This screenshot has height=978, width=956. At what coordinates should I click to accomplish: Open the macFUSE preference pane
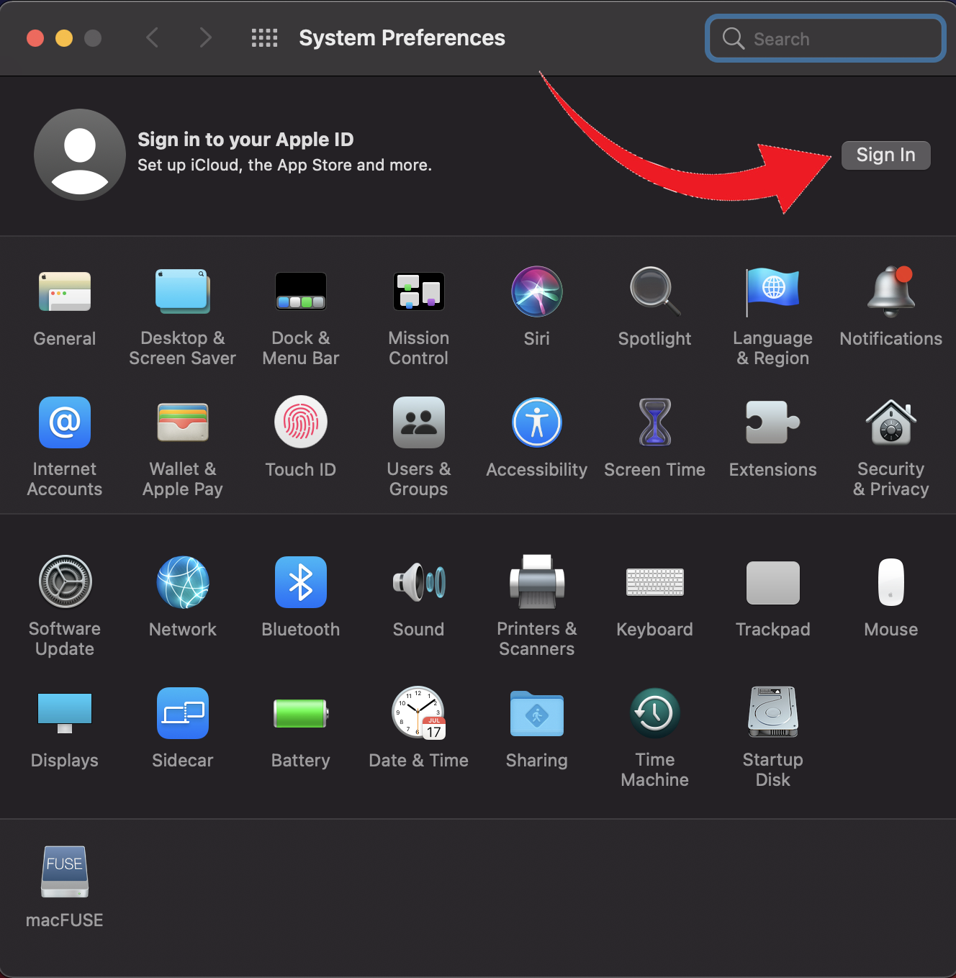[65, 872]
